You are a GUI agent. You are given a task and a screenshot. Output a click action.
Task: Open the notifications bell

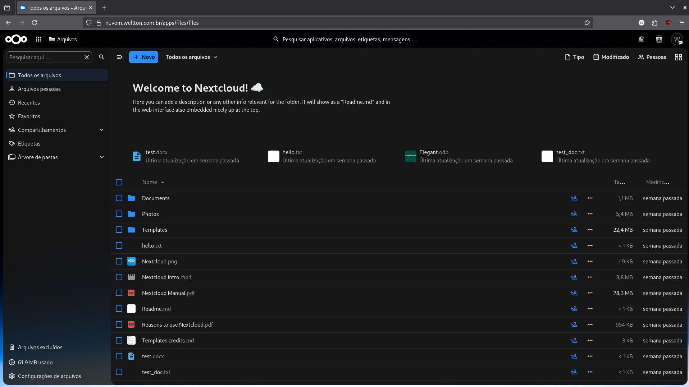641,39
